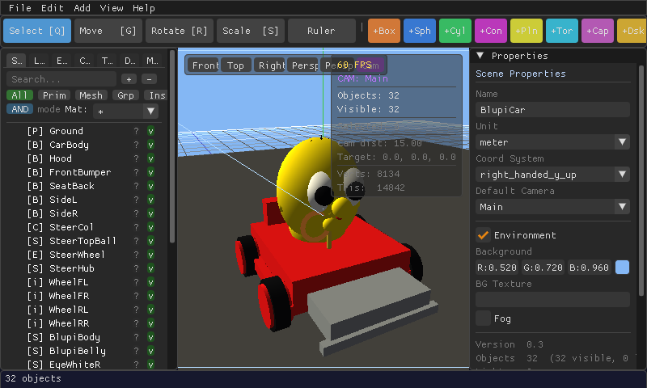
Task: Click the question mark for CarBody
Action: (136, 145)
